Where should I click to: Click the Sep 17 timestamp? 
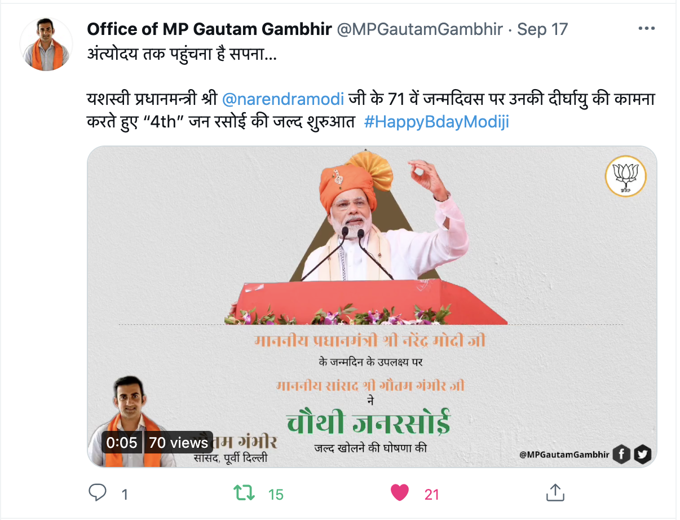click(x=542, y=29)
